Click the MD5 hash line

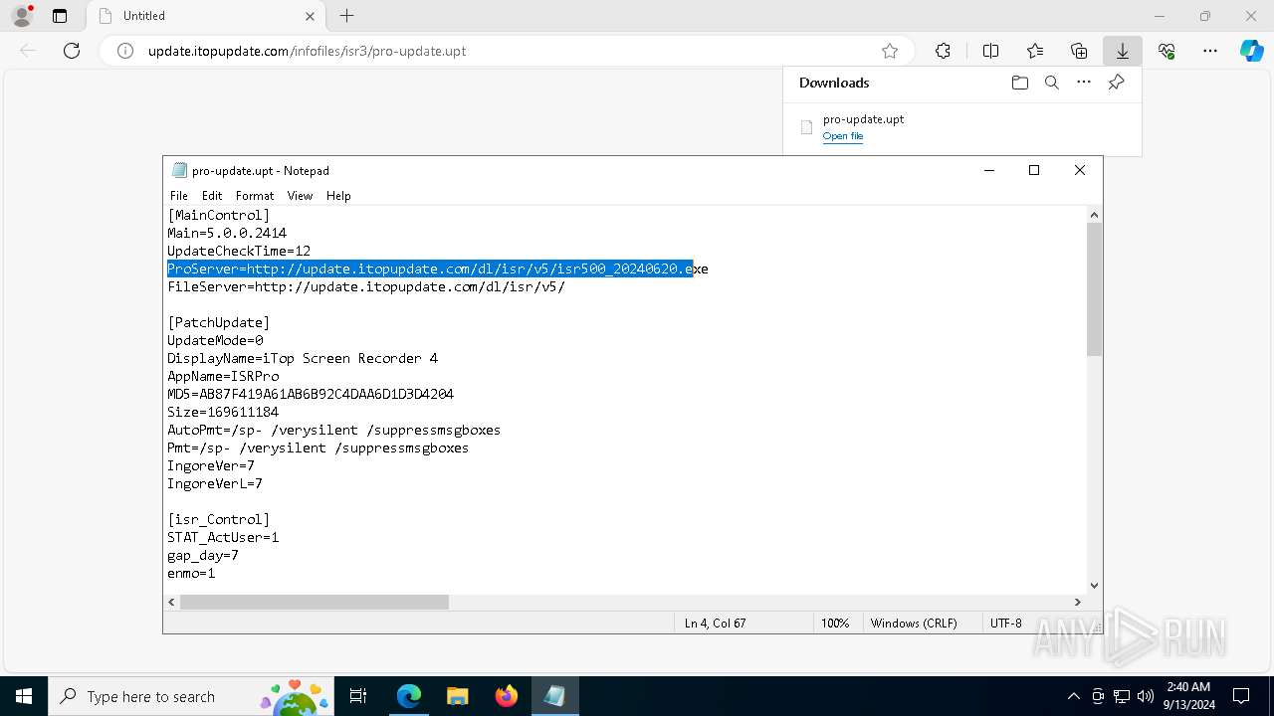point(311,394)
